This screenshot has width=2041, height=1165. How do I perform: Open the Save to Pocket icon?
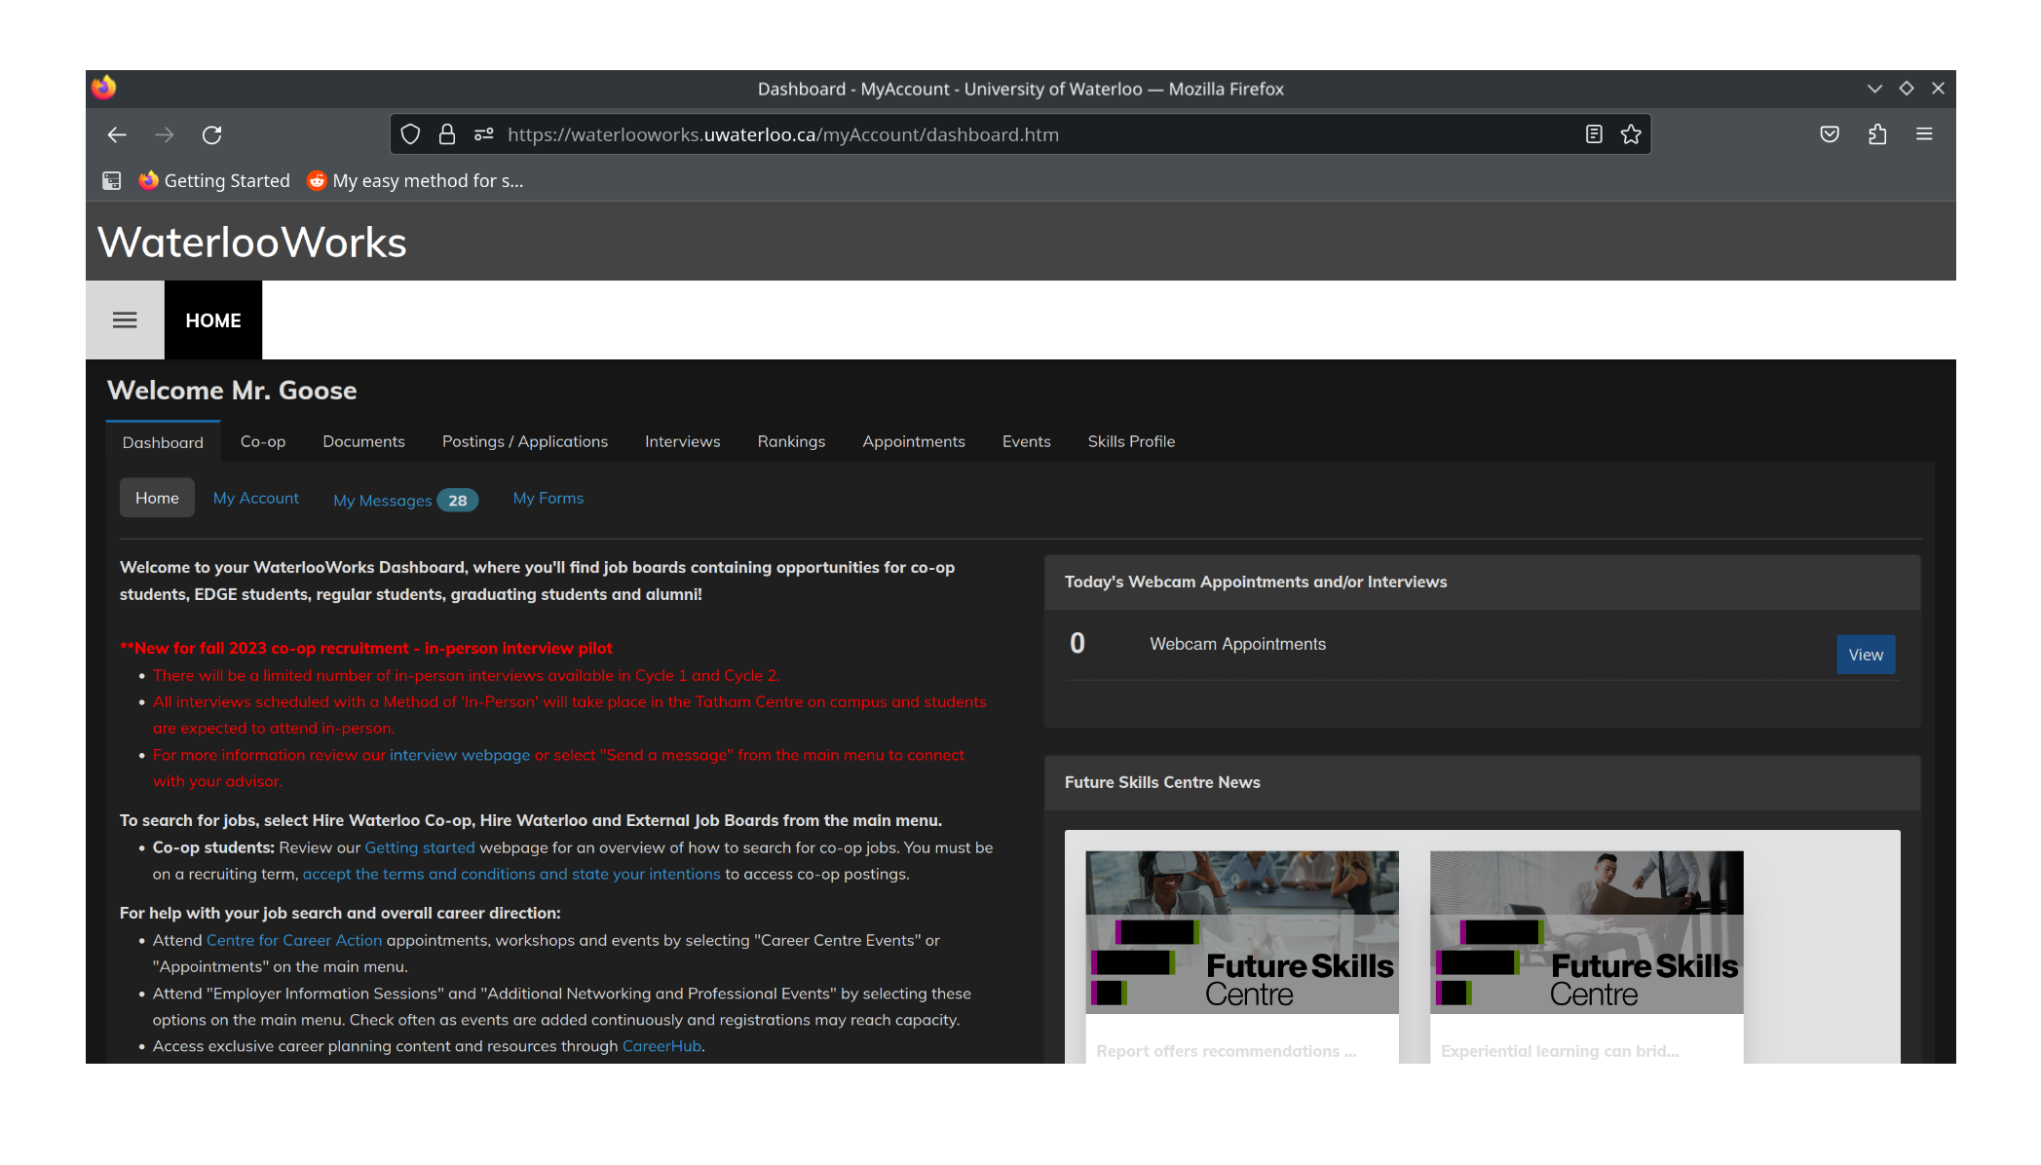click(1830, 133)
